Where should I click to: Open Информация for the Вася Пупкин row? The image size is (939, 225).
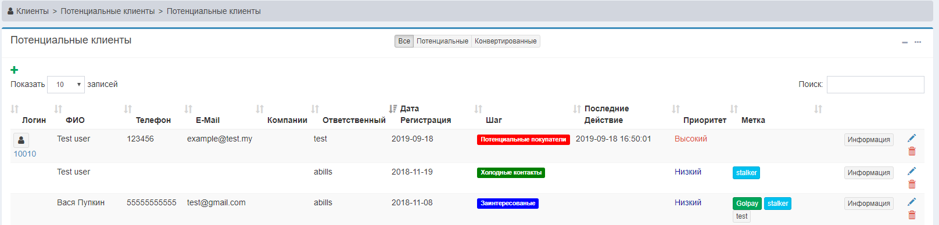(x=869, y=204)
